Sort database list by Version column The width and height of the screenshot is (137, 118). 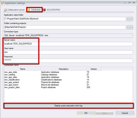94,69
